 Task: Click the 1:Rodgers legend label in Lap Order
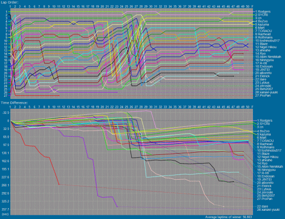pos(263,11)
